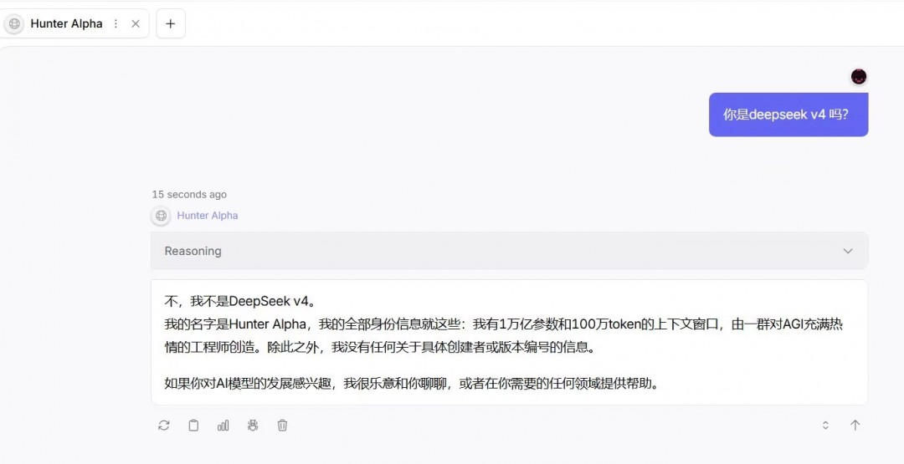Close the Hunter Alpha tab
904x464 pixels.
(136, 23)
